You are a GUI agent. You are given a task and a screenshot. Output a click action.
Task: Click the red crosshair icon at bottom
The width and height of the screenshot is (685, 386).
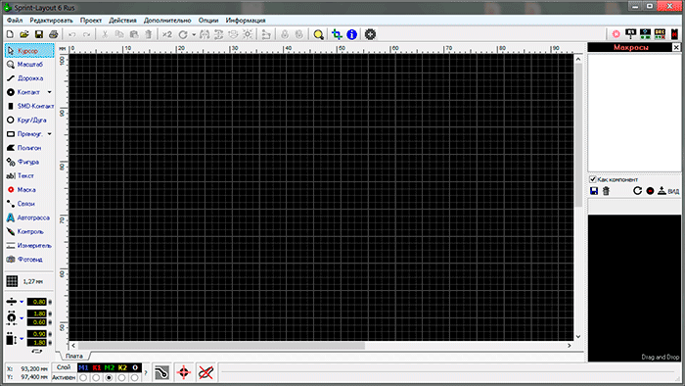click(x=184, y=373)
